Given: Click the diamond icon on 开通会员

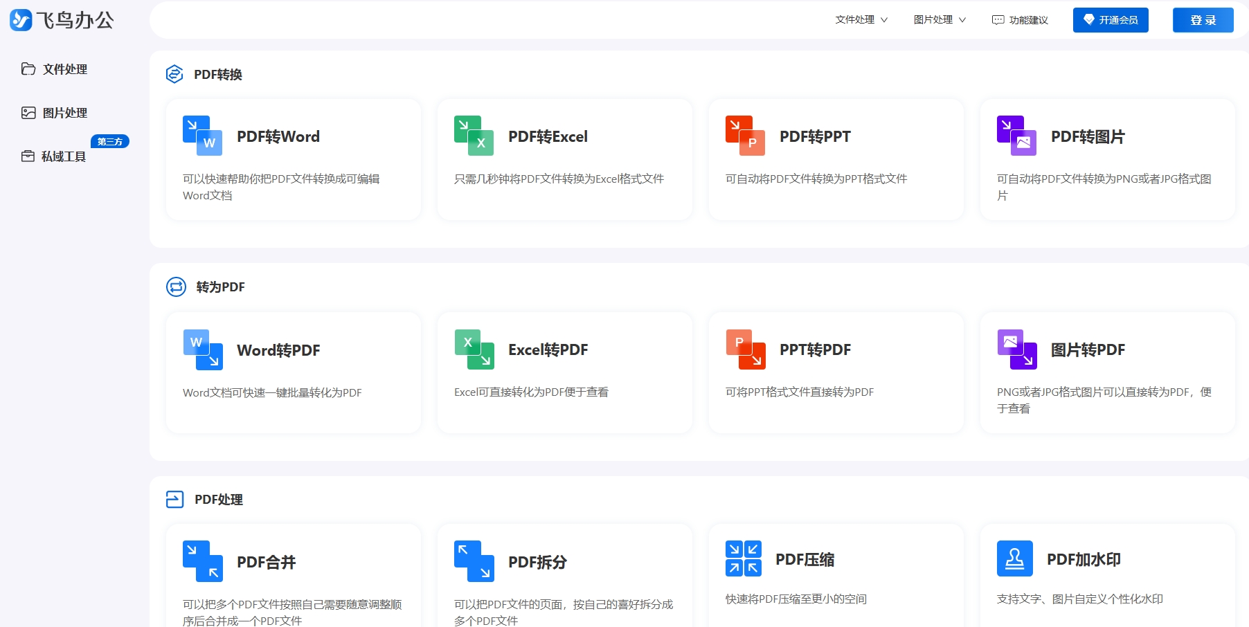Looking at the screenshot, I should [1089, 20].
